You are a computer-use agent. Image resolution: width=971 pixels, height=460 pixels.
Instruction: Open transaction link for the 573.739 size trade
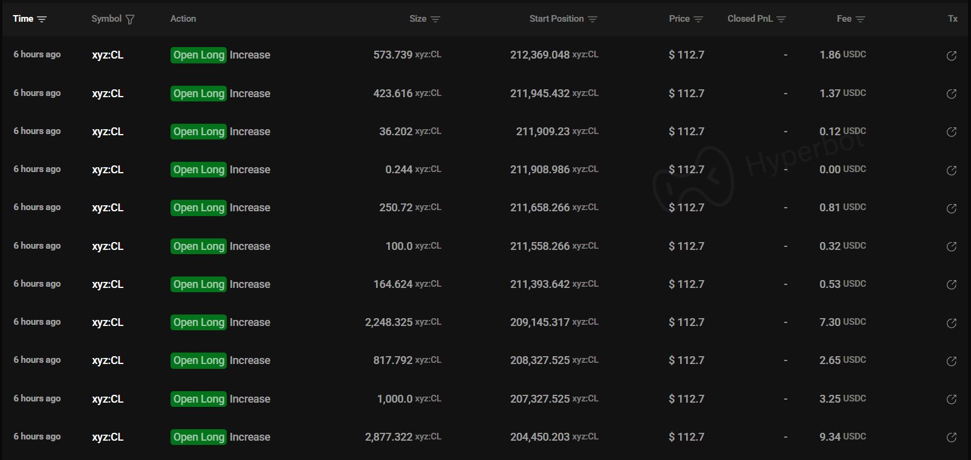(951, 56)
